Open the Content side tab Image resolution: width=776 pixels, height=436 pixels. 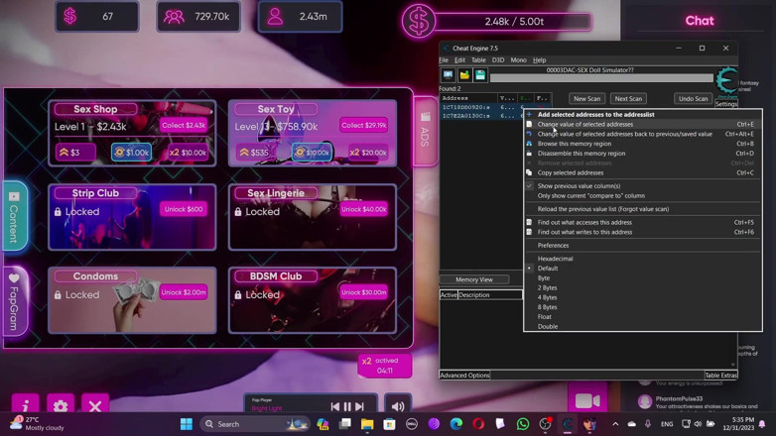14,217
